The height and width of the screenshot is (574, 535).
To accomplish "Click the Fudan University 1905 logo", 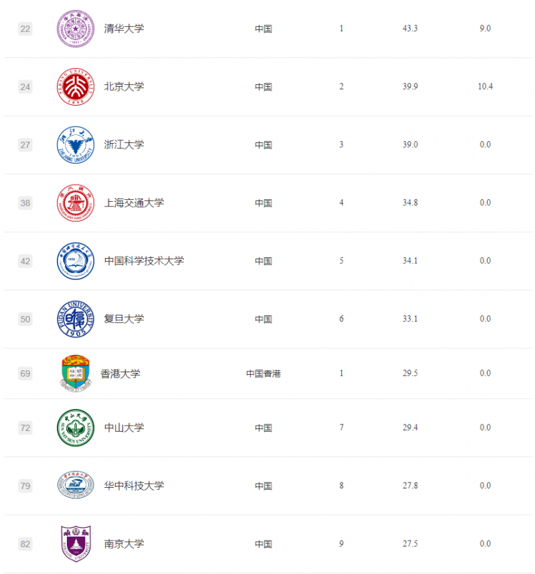I will click(76, 319).
